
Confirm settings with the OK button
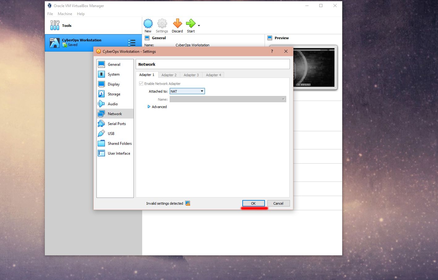(253, 203)
